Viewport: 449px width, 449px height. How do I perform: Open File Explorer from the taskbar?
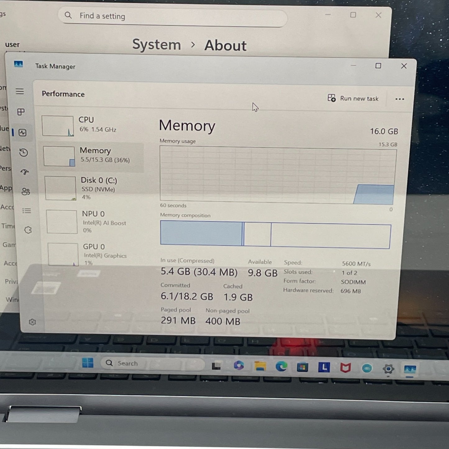coord(260,366)
